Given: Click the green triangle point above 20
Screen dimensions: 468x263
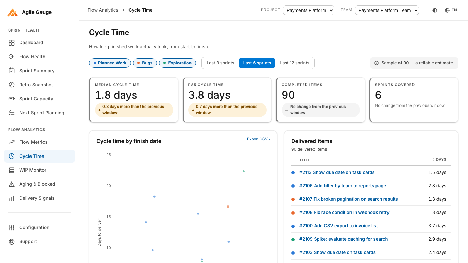Looking at the screenshot, I should coord(244,171).
